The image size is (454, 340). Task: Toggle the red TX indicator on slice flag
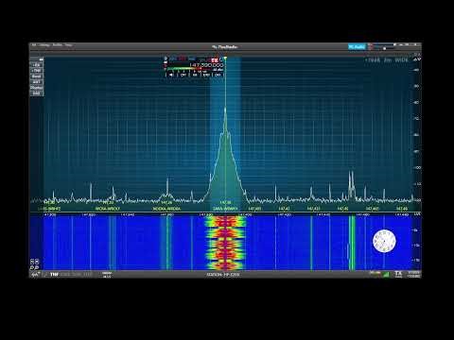pos(215,60)
